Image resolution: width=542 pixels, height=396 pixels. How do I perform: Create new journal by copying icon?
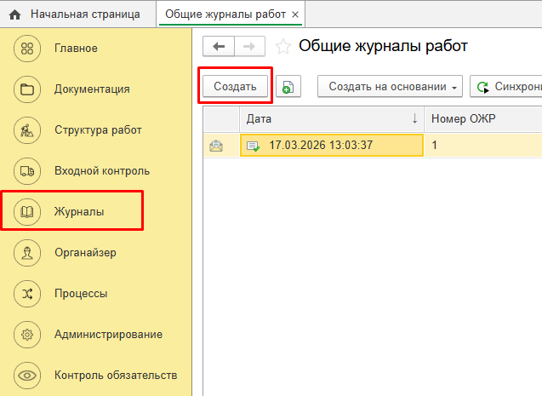point(288,87)
